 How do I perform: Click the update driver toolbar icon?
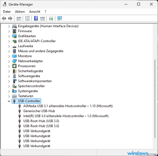point(51,18)
